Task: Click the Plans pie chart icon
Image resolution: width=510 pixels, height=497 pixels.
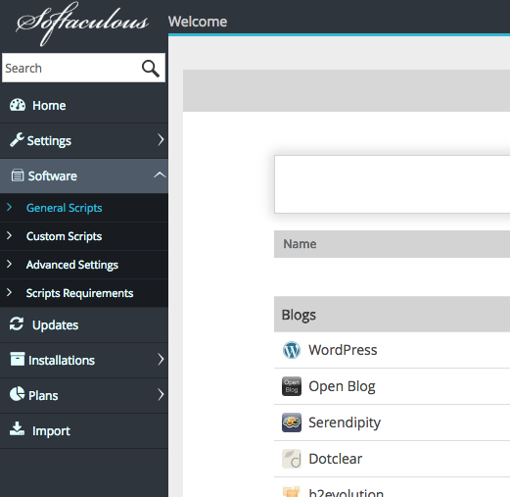Action: coord(17,394)
